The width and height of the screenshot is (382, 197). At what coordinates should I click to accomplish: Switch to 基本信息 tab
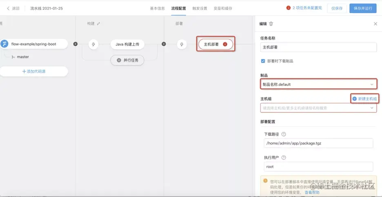(158, 8)
